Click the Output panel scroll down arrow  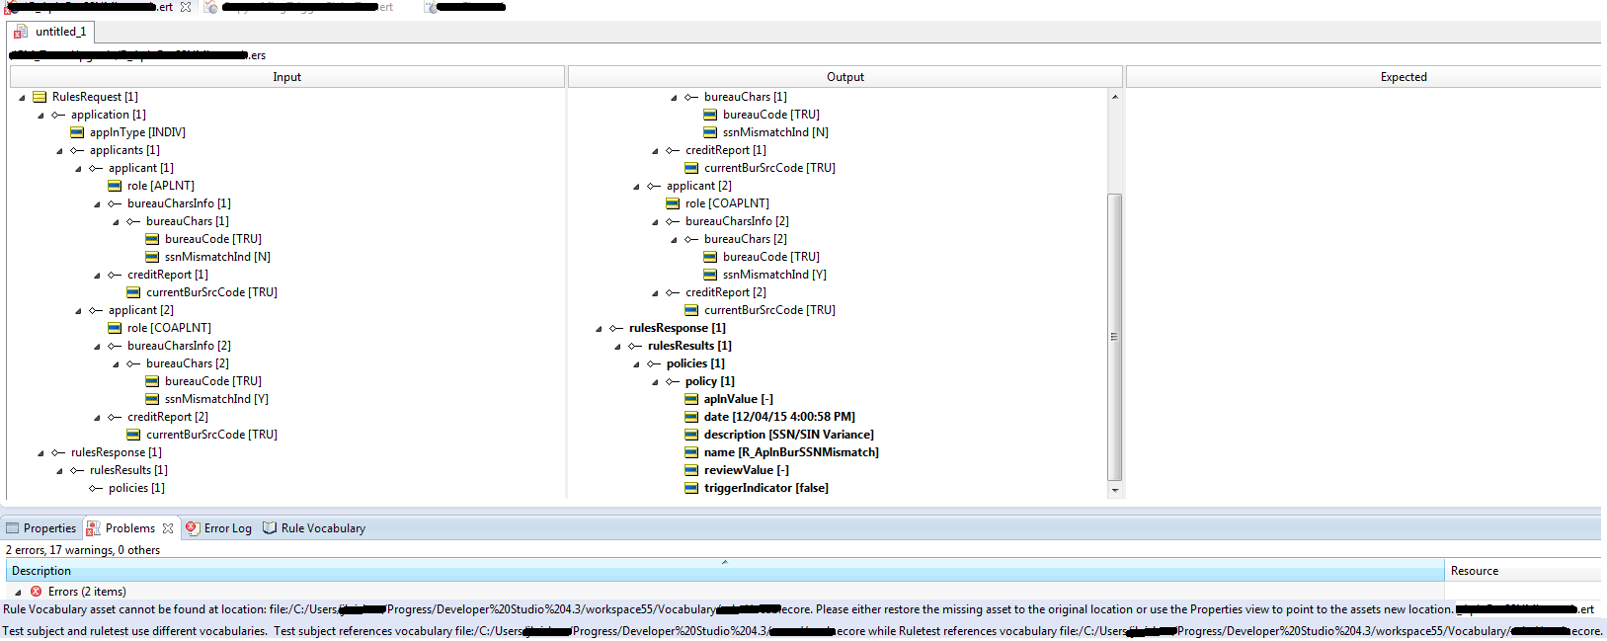point(1115,490)
